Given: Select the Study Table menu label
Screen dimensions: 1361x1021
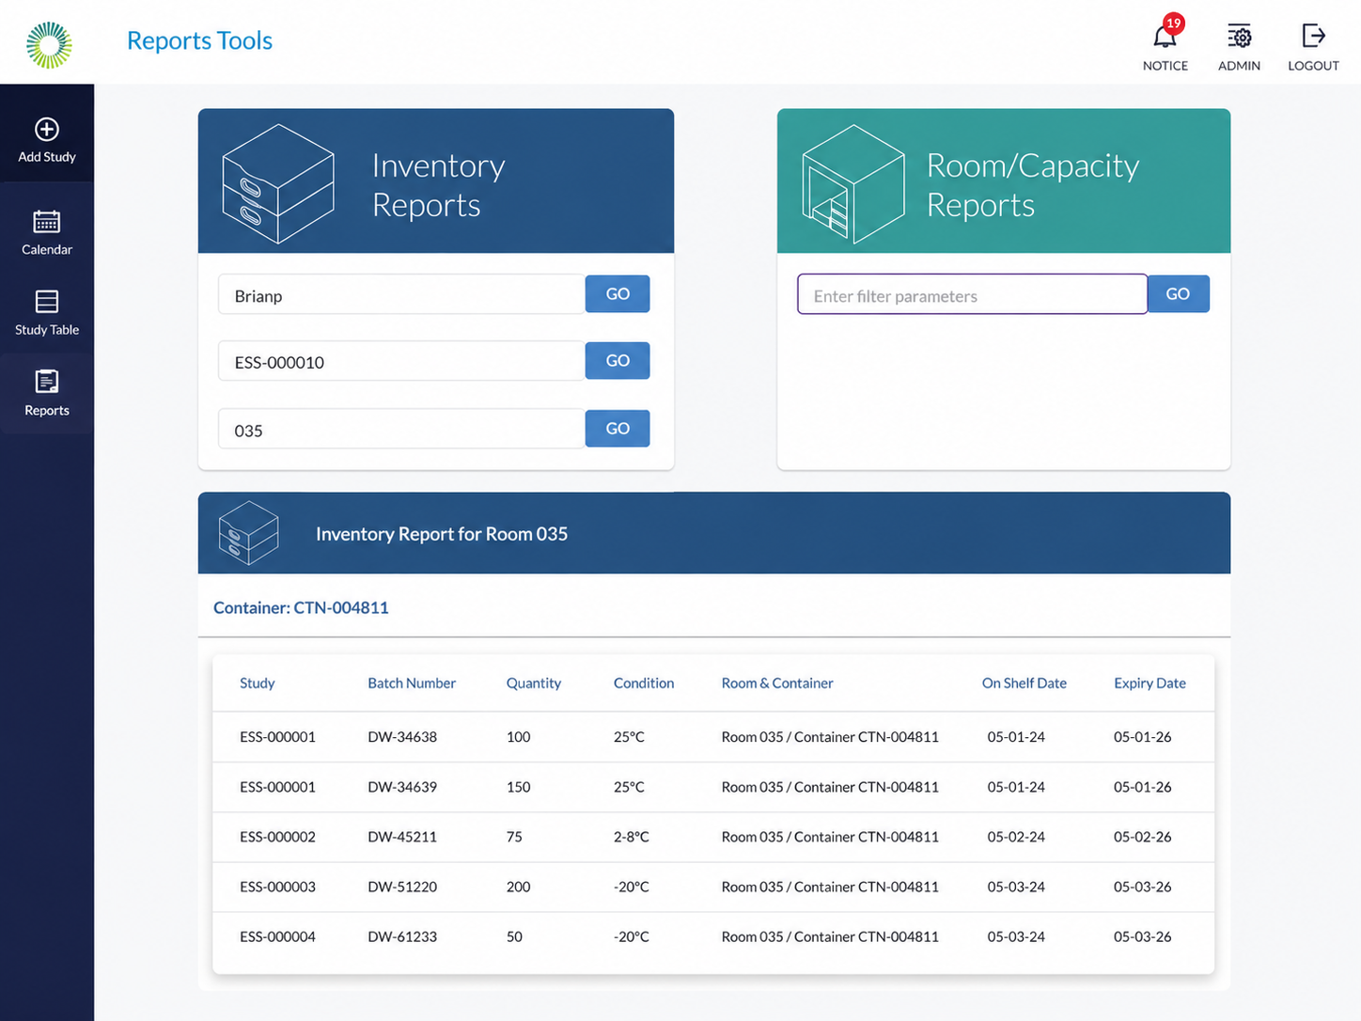Looking at the screenshot, I should pyautogui.click(x=47, y=330).
